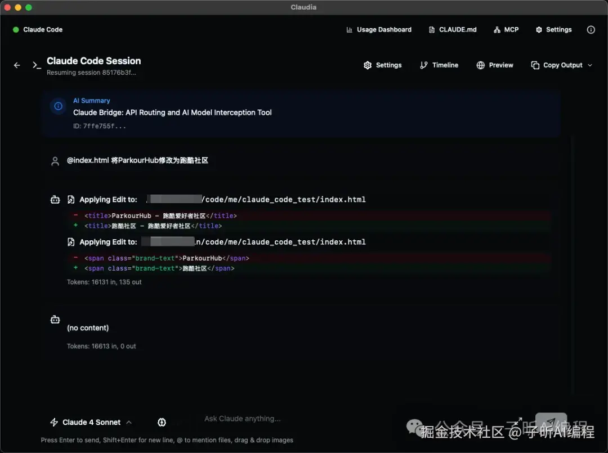Click the terminal prompt icon under Claude Code Session
Screen dimensions: 608x453
(37, 65)
